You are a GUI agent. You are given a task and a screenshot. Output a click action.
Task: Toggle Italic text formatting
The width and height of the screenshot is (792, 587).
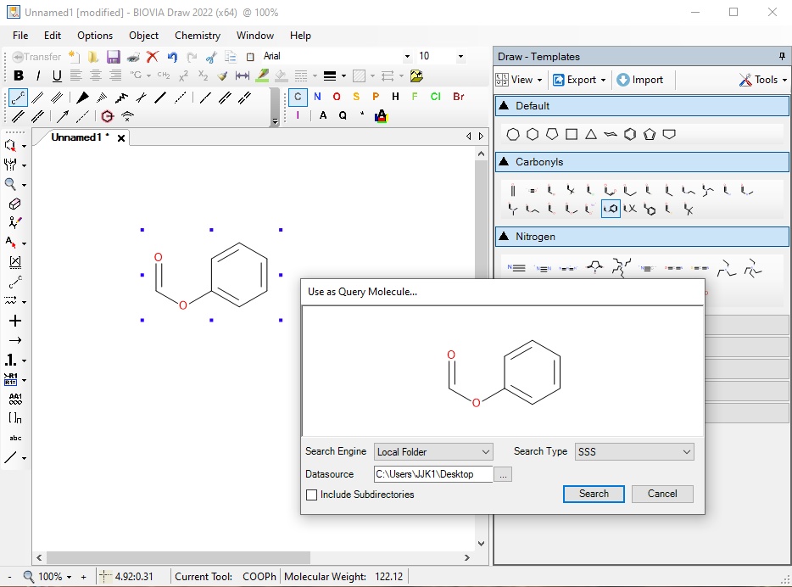[x=38, y=76]
